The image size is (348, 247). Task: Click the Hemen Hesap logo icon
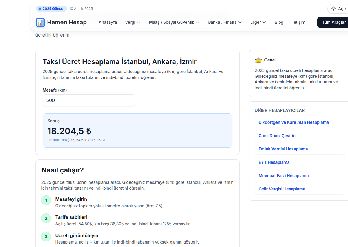pyautogui.click(x=40, y=22)
